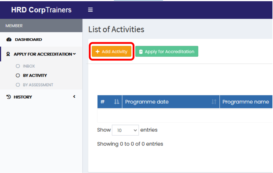The height and width of the screenshot is (173, 273).
Task: Click the Add Activity button
Action: 111,52
